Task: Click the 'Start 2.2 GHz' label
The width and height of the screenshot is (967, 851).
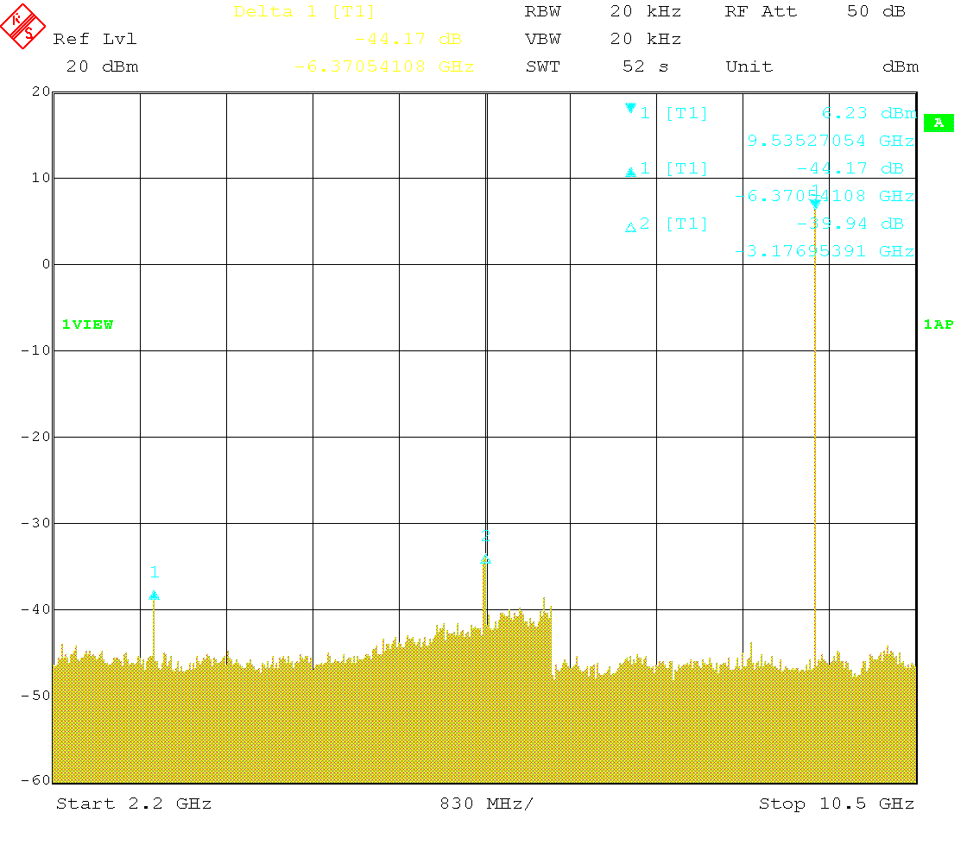Action: (134, 804)
